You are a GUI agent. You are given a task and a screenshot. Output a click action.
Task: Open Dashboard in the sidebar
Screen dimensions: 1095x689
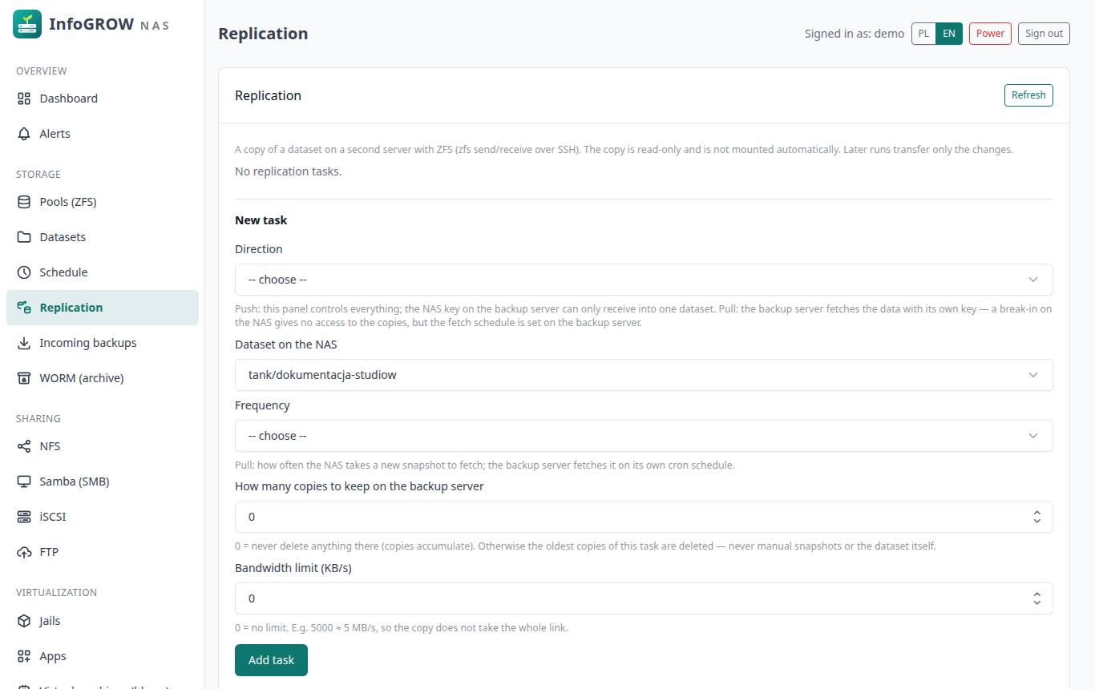[x=103, y=99]
